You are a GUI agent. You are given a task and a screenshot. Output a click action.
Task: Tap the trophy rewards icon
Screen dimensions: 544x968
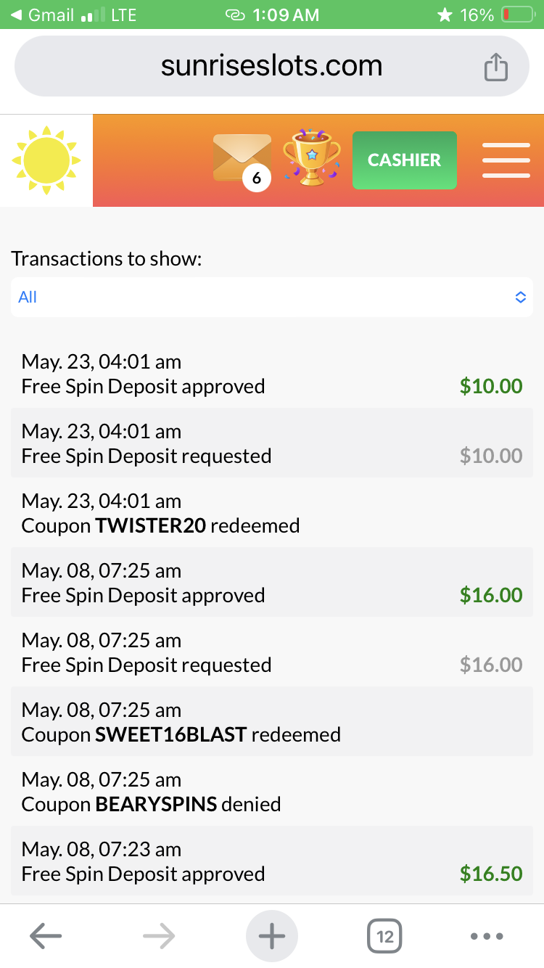click(x=311, y=157)
